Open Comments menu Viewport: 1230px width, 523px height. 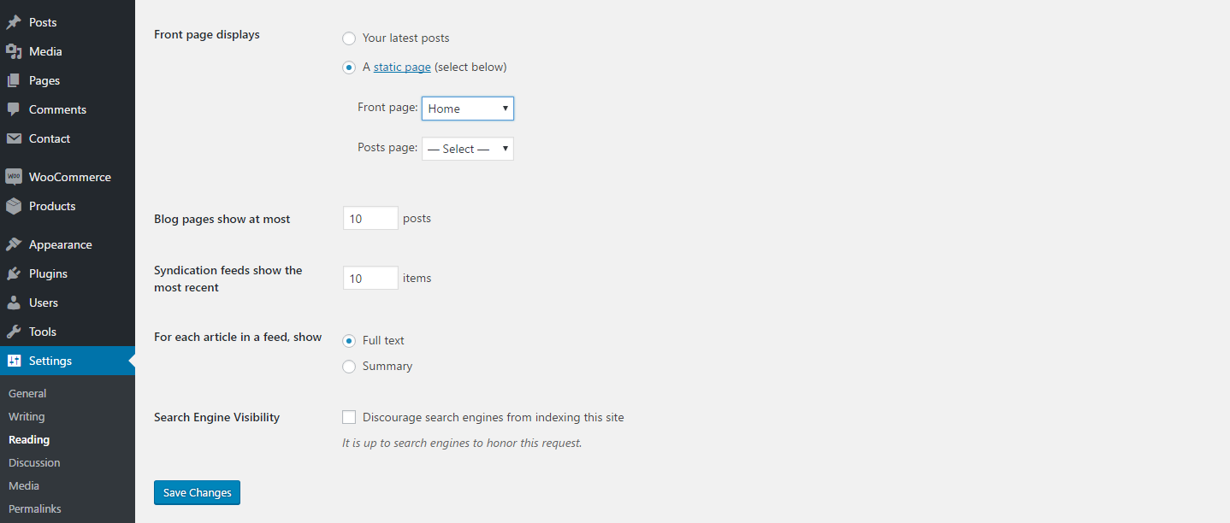(x=57, y=109)
